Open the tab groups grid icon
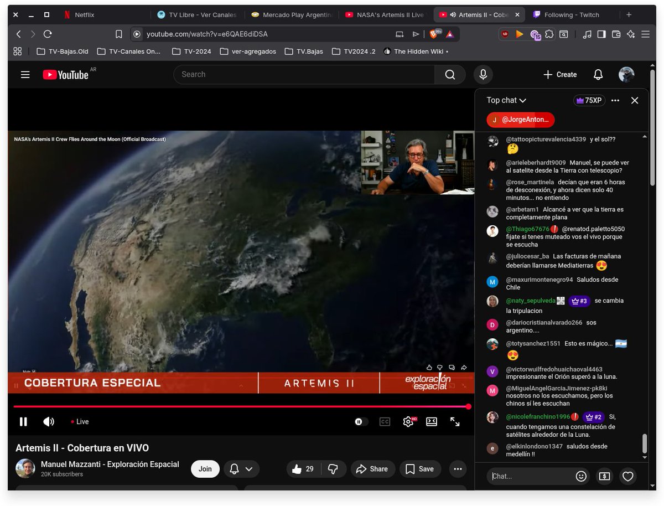Image resolution: width=664 pixels, height=506 pixels. 18,51
